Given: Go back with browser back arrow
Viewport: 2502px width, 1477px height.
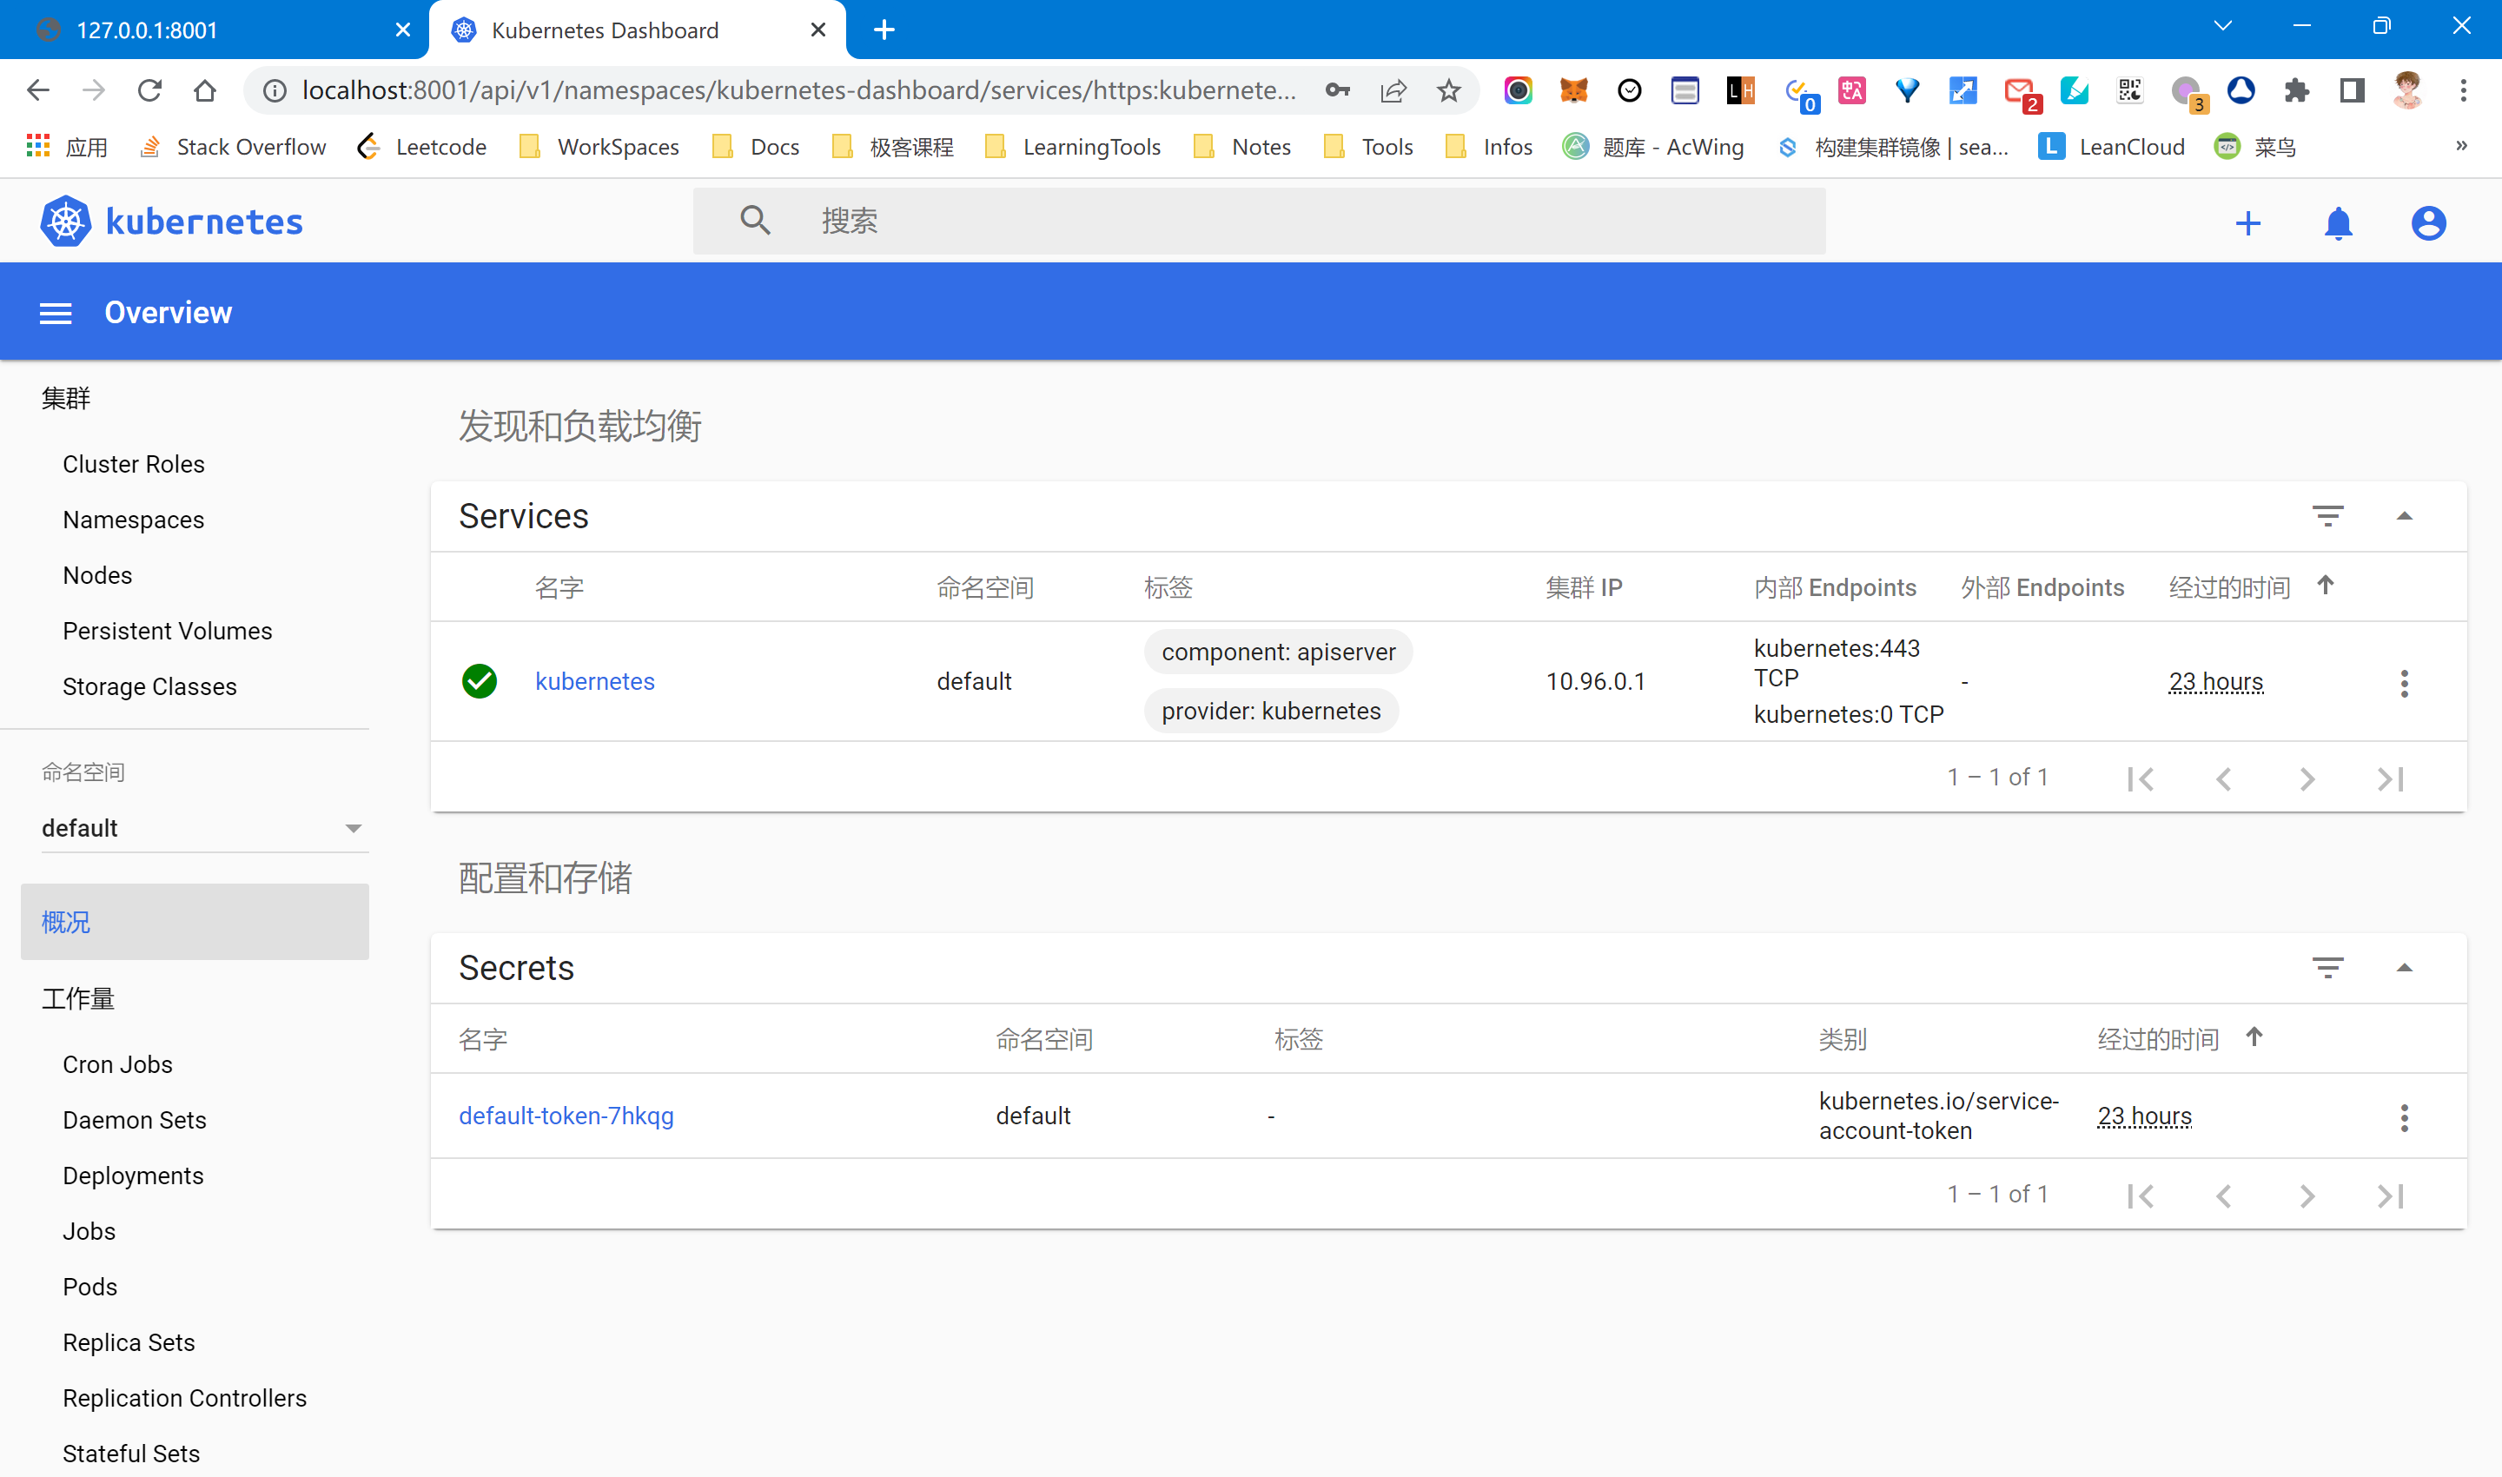Looking at the screenshot, I should tap(38, 90).
